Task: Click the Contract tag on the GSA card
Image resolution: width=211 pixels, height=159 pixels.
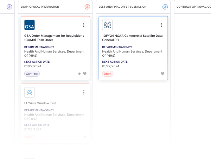Action: coord(32,74)
